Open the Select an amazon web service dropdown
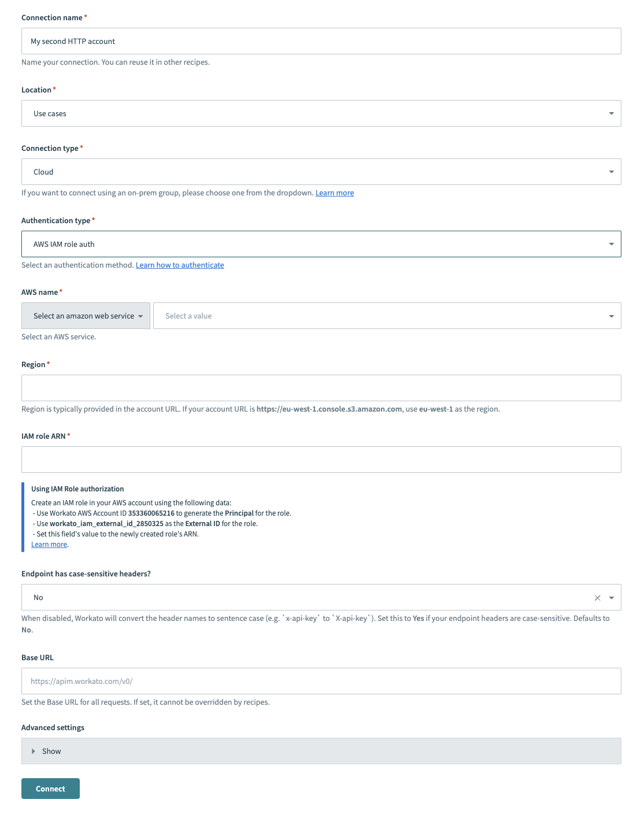This screenshot has width=637, height=814. click(x=86, y=316)
